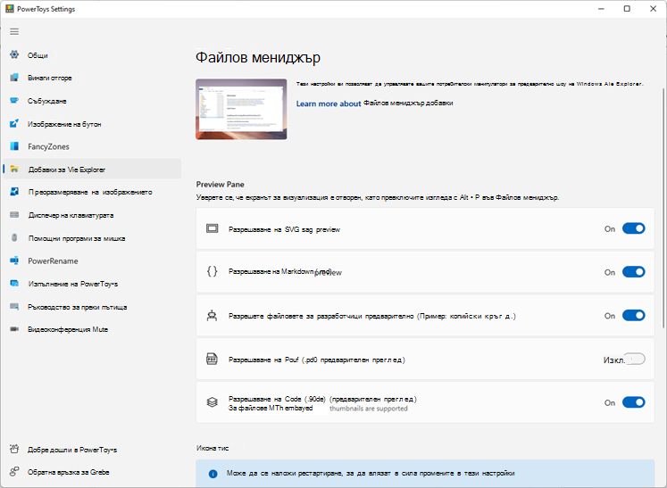The height and width of the screenshot is (488, 667).
Task: Open Обратна връзка feedback link
Action: [x=92, y=472]
